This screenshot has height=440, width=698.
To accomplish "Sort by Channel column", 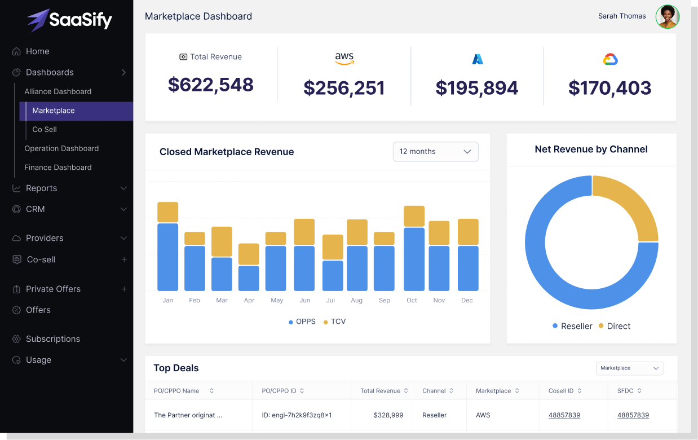I will (452, 391).
